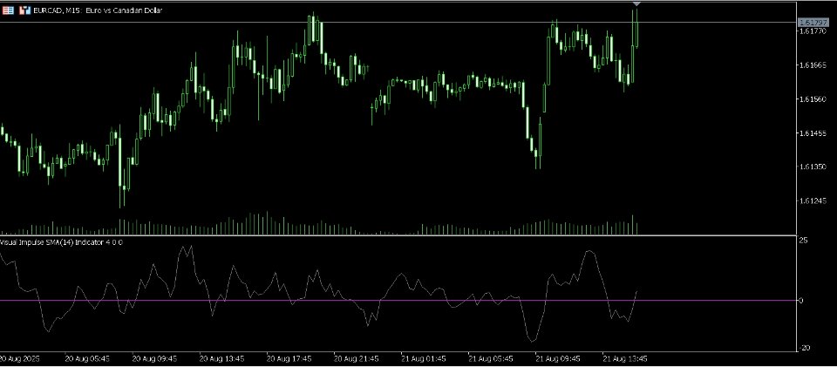Click the 1.61770 price axis label
Image resolution: width=837 pixels, height=367 pixels.
coord(812,31)
